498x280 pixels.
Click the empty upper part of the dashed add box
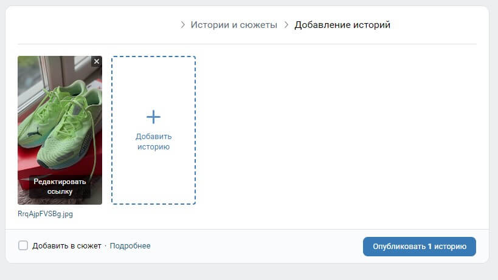153,79
